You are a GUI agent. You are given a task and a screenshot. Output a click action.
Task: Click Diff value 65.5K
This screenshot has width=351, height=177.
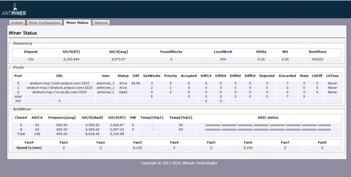coord(136,83)
